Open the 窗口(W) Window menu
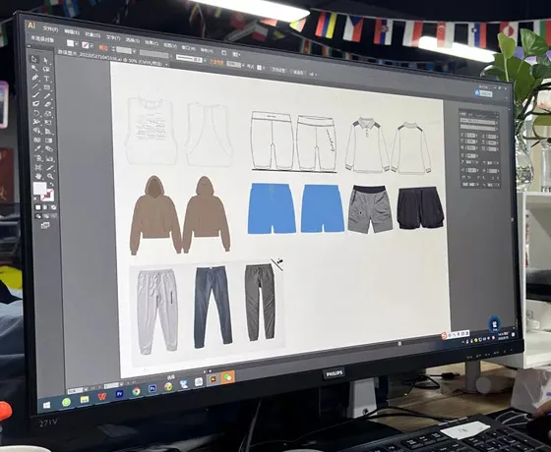Screen dimensions: 551x452 click(189, 48)
